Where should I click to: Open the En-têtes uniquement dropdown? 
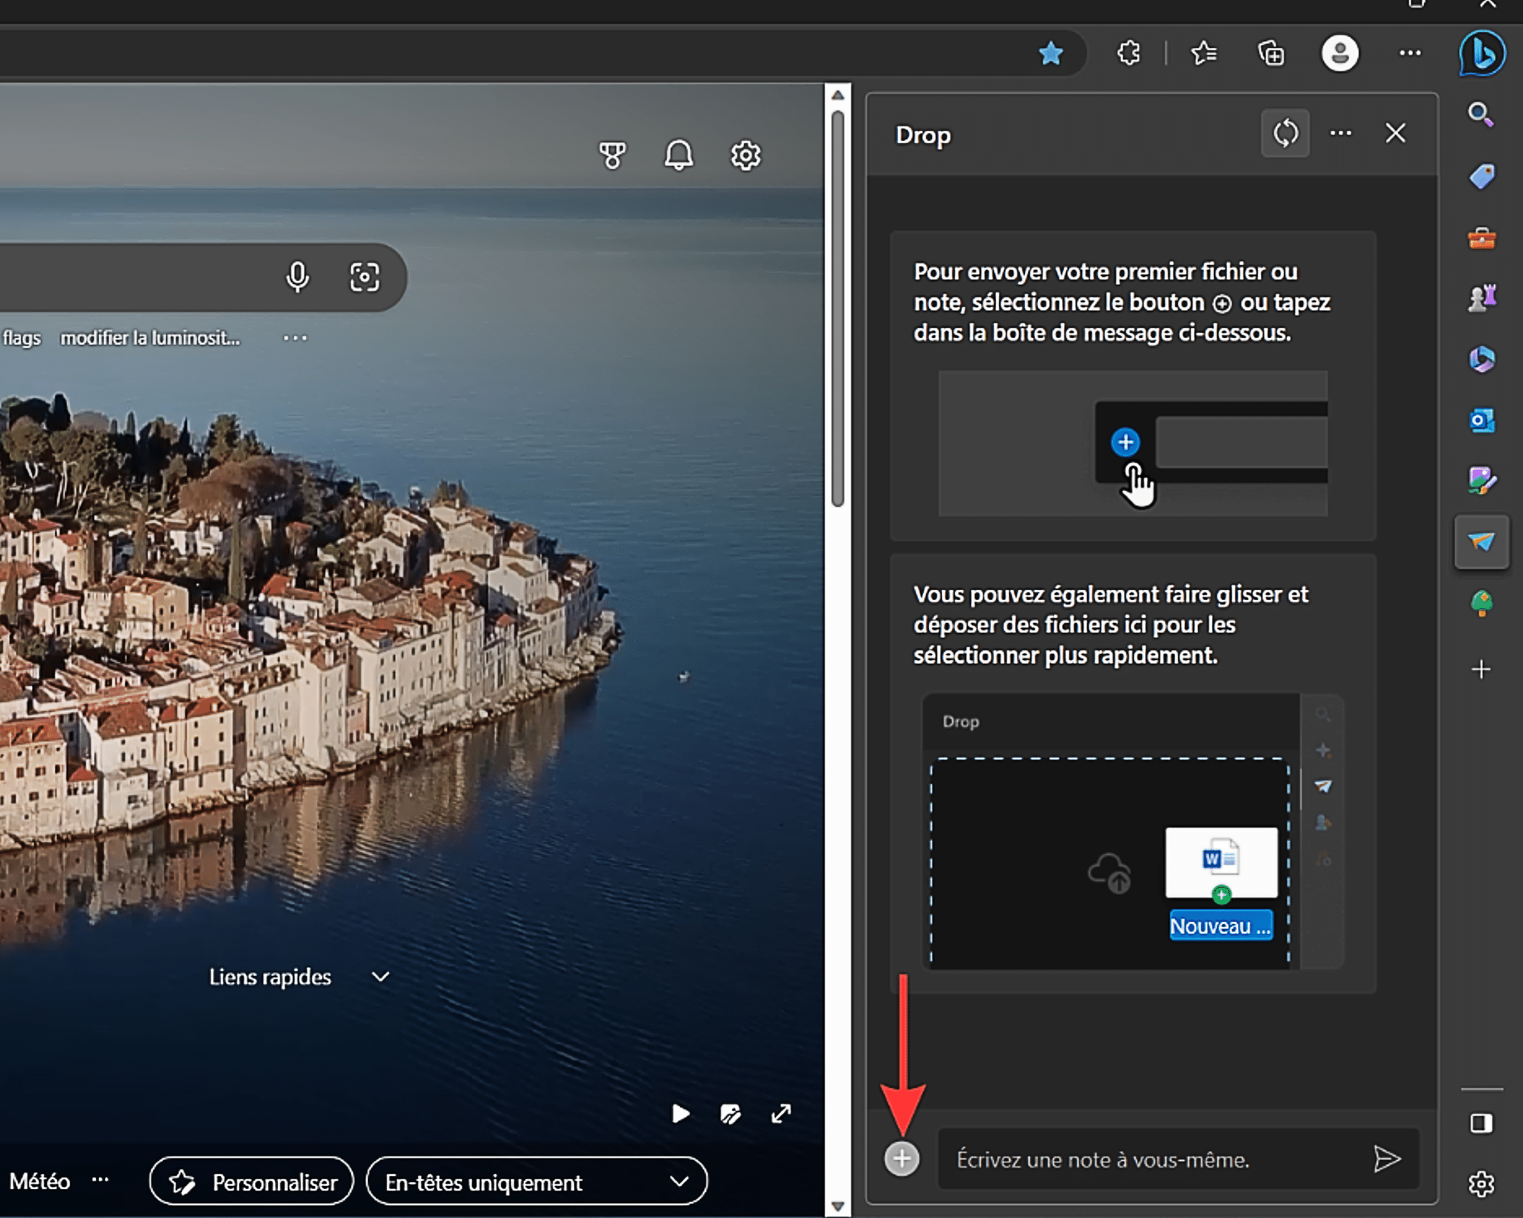[536, 1181]
